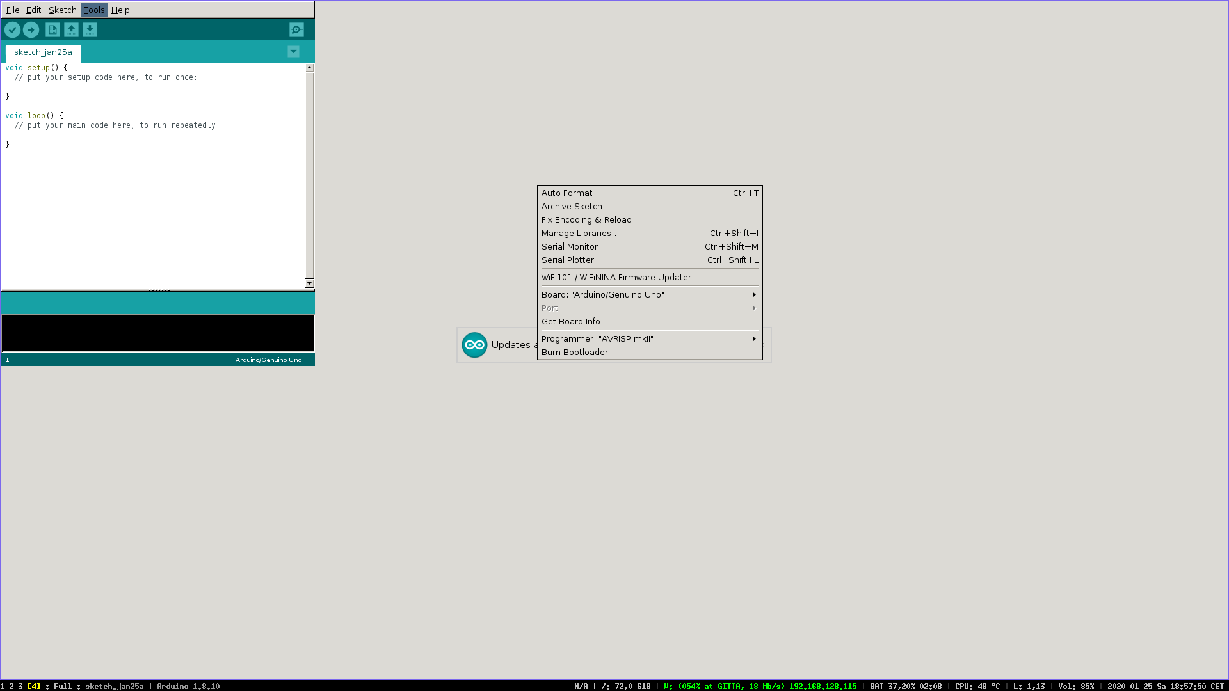Choose Fix Encoding & Reload

pos(650,219)
